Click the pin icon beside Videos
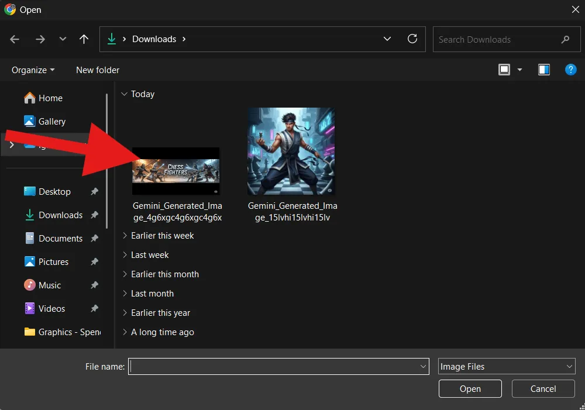Viewport: 585px width, 410px height. tap(94, 309)
